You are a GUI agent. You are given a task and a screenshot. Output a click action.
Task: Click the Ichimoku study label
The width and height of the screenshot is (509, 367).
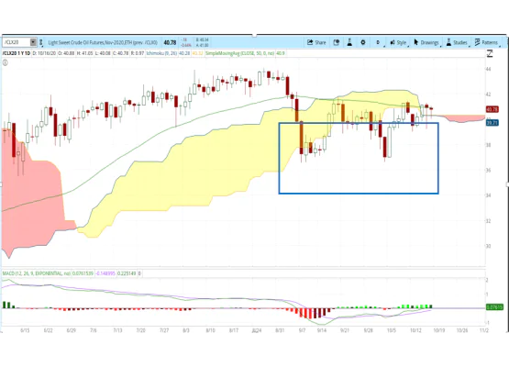(x=161, y=53)
